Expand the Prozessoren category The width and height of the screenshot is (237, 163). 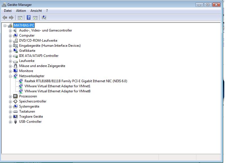tap(10, 97)
